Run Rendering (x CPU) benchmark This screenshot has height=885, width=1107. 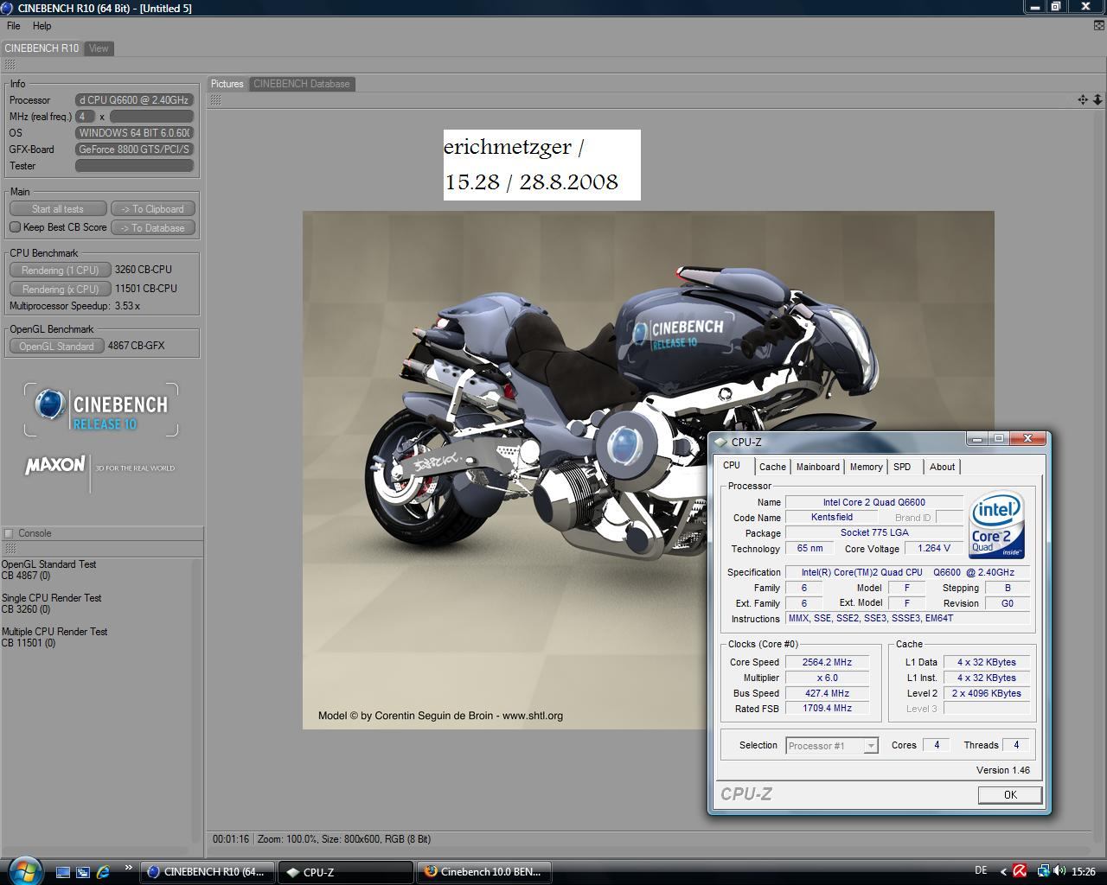(x=60, y=290)
